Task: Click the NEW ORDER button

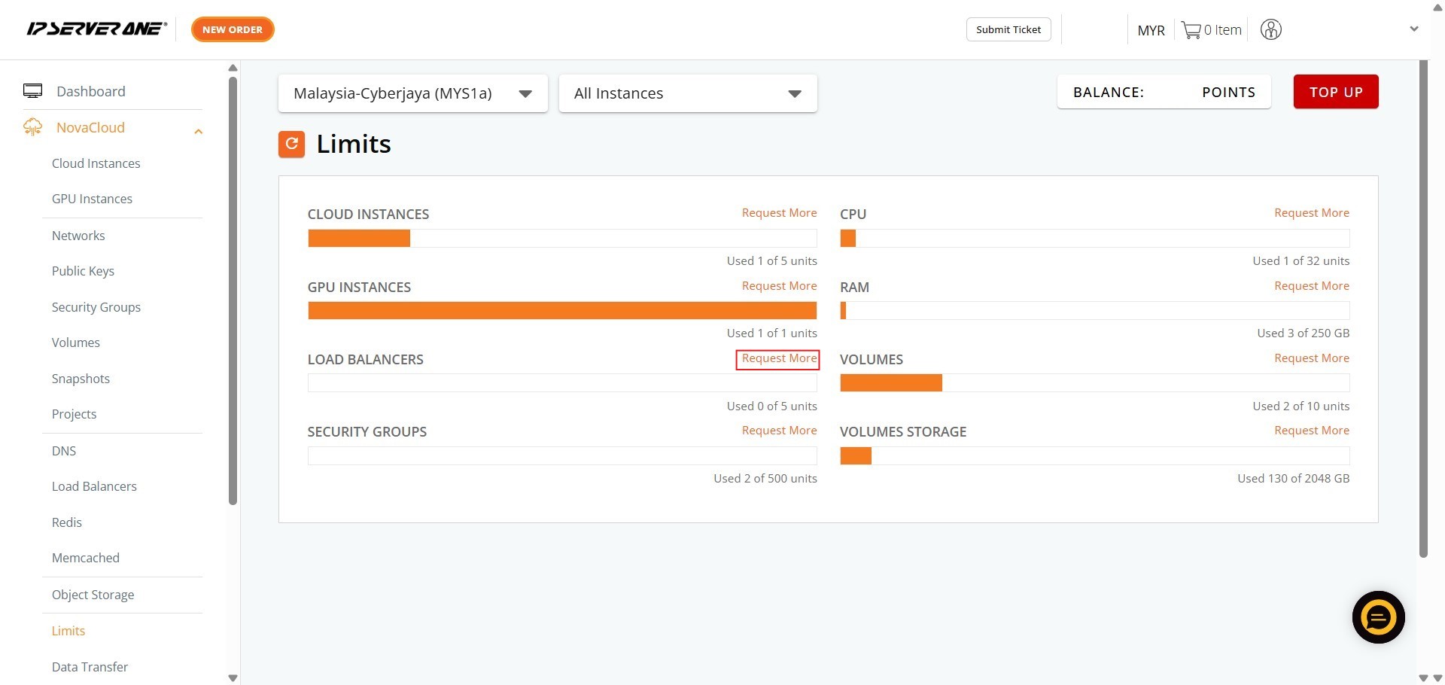Action: 233,29
